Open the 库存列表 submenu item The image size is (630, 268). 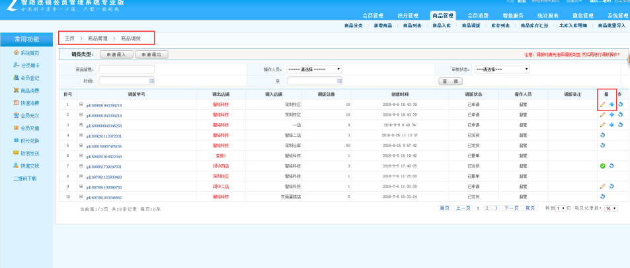500,25
